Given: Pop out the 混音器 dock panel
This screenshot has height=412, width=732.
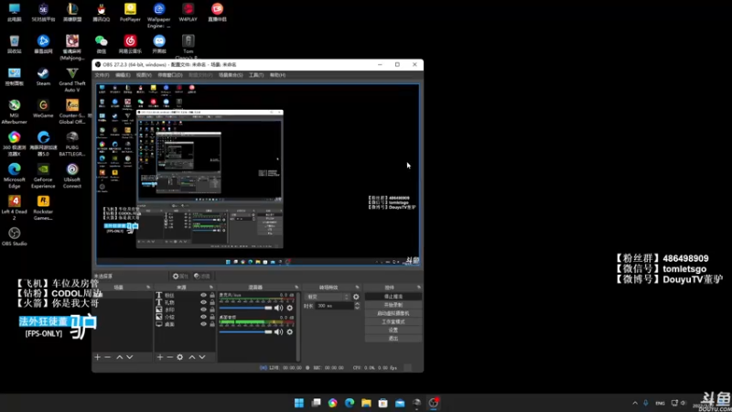Looking at the screenshot, I should pos(296,287).
